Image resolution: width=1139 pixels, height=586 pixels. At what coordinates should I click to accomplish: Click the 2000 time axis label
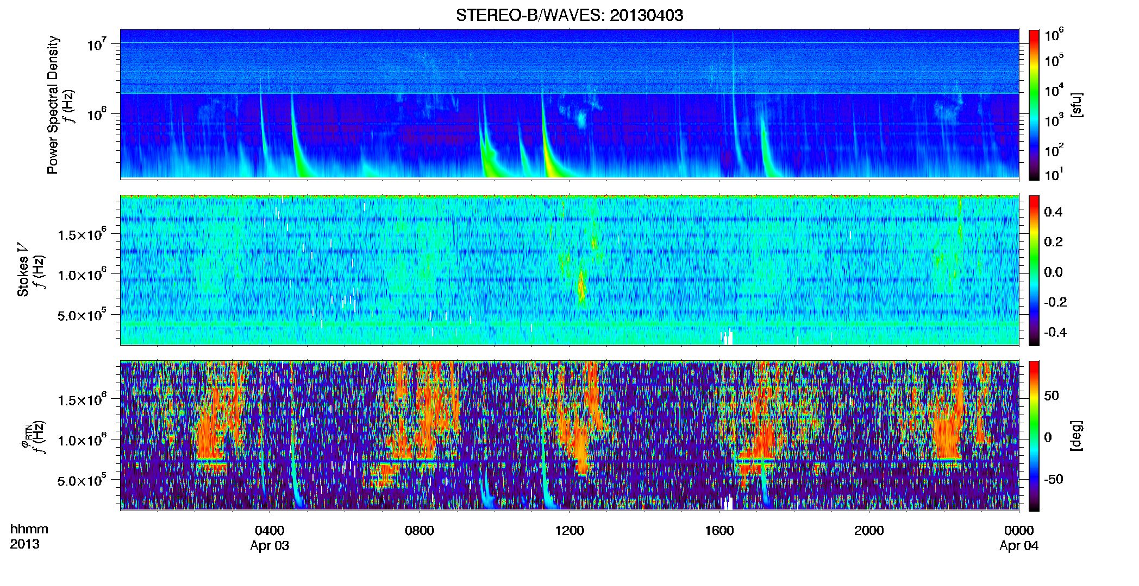tap(869, 530)
